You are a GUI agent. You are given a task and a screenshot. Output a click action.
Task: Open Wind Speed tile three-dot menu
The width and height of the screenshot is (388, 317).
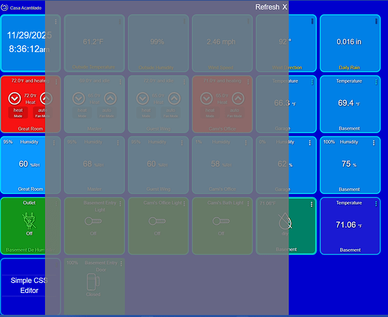(248, 22)
